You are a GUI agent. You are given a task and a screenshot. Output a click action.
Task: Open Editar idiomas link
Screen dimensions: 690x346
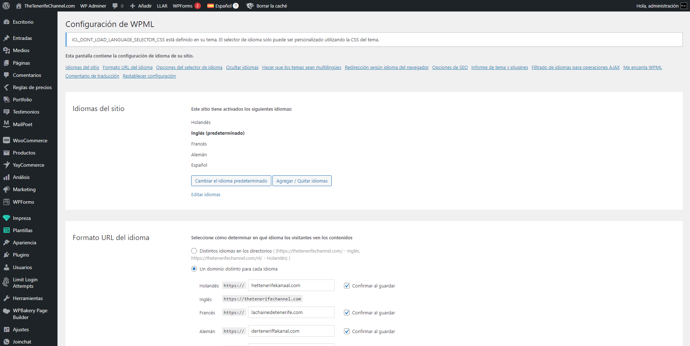click(206, 194)
